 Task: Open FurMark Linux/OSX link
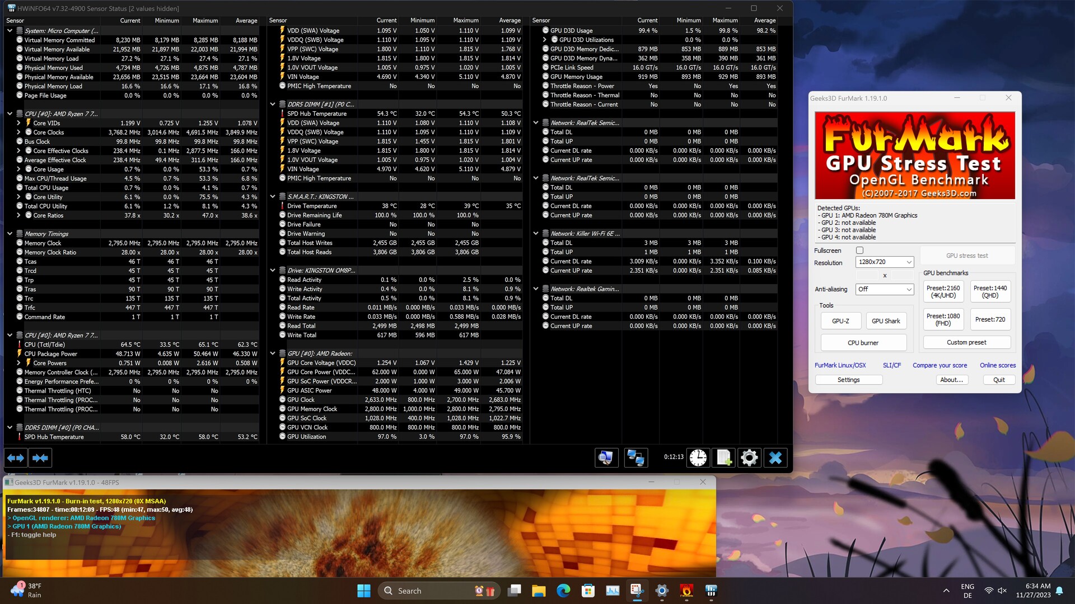tap(840, 365)
